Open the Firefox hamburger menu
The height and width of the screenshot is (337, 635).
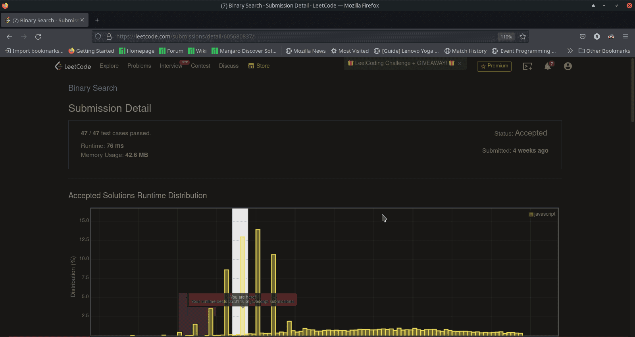pos(625,36)
